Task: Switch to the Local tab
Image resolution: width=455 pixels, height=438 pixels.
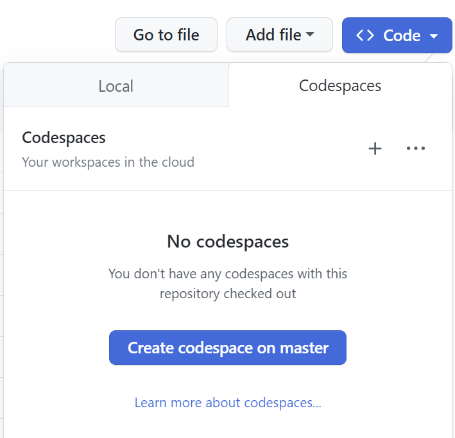Action: point(116,86)
